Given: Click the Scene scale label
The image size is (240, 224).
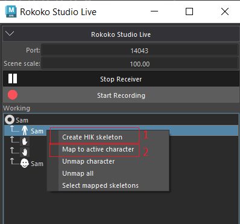Looking at the screenshot, I should 22,63.
